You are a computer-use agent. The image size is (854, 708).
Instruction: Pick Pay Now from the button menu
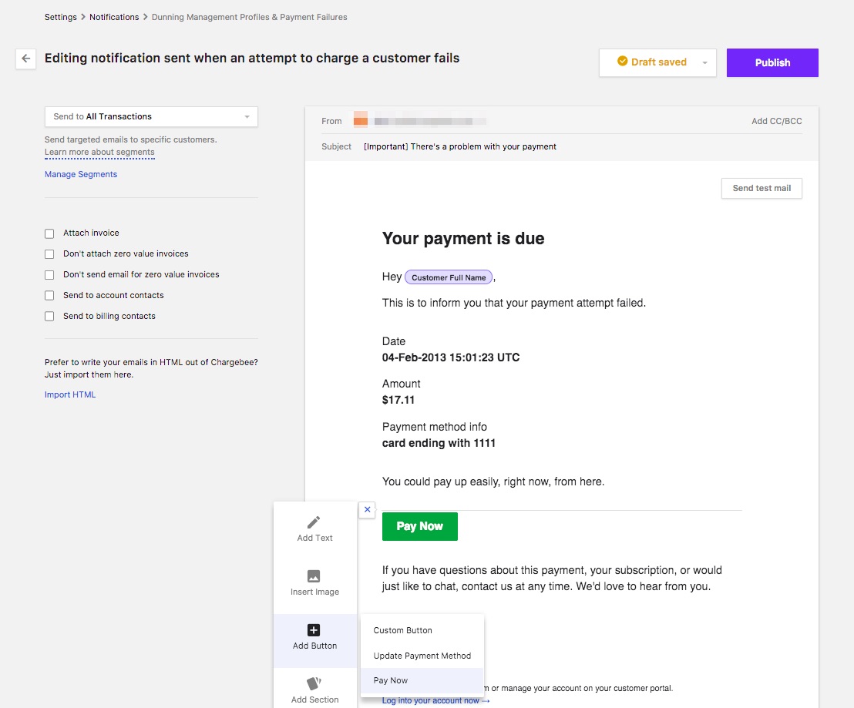click(391, 680)
